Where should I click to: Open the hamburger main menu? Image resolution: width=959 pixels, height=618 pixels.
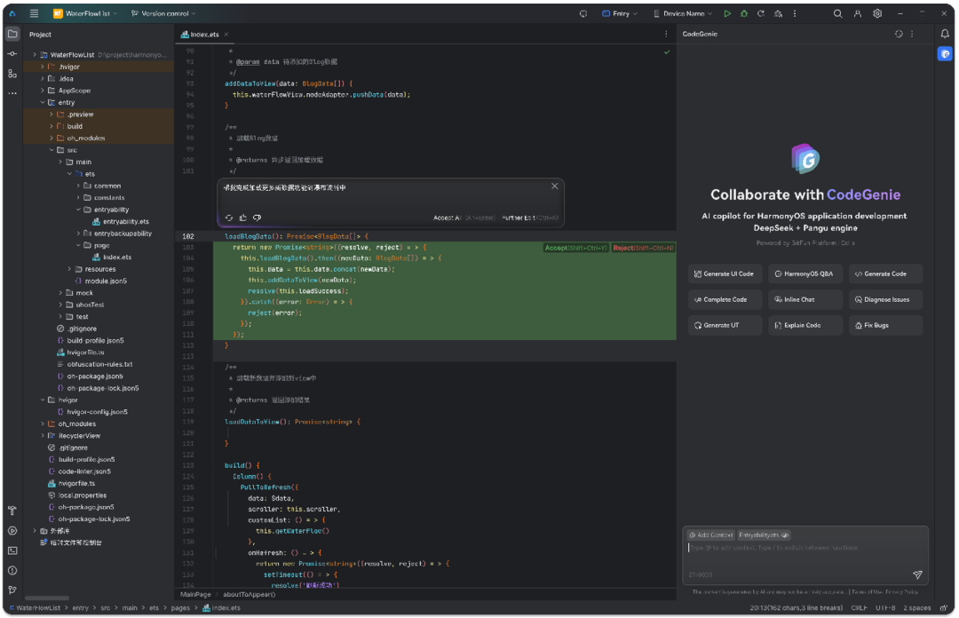coord(35,12)
